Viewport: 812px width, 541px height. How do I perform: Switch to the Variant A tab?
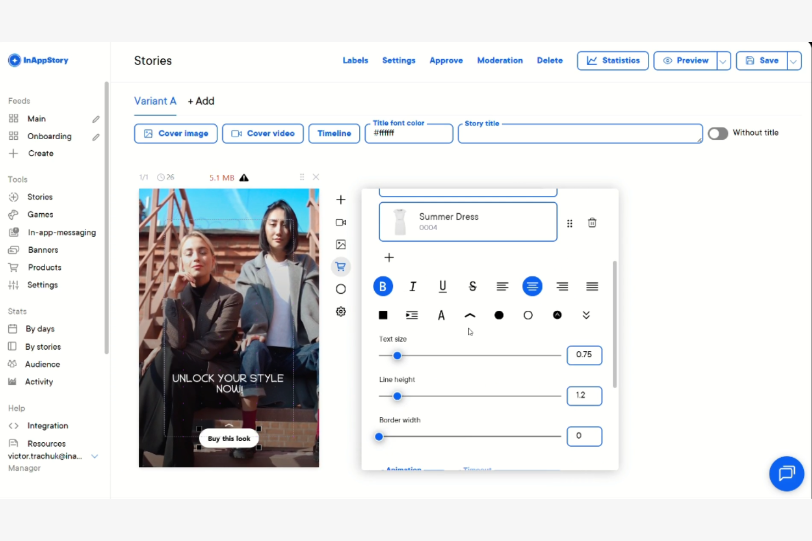(155, 101)
